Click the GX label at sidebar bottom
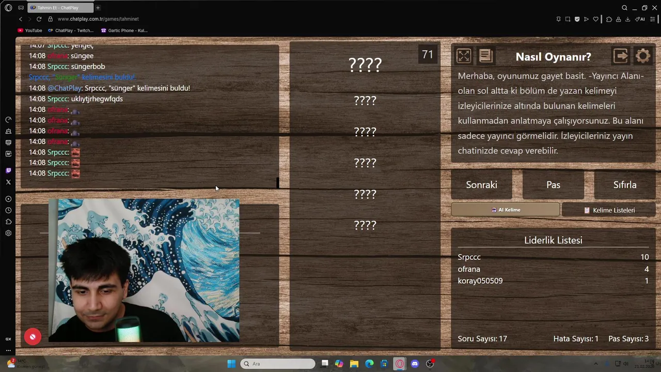The height and width of the screenshot is (372, 661). (8, 339)
